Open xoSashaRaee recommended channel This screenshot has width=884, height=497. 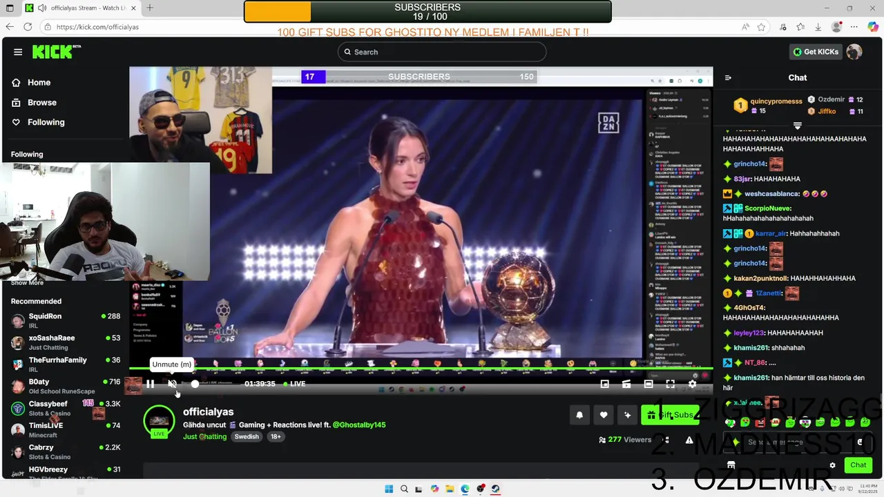click(x=66, y=342)
